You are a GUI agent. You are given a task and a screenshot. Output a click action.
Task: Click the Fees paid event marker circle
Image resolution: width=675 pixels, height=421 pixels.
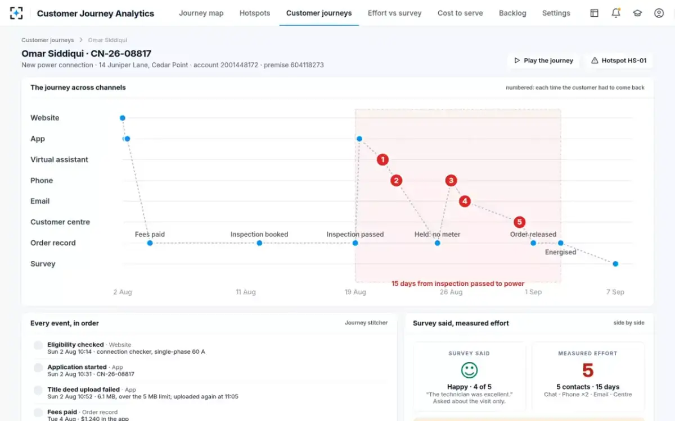(38, 413)
